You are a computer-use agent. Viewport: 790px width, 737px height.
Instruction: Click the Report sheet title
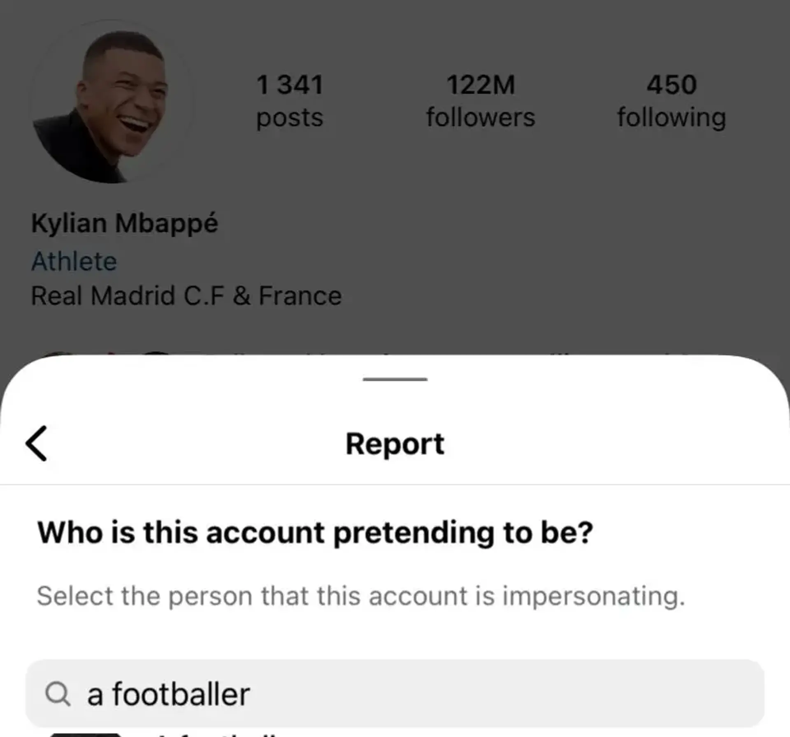[x=395, y=444]
